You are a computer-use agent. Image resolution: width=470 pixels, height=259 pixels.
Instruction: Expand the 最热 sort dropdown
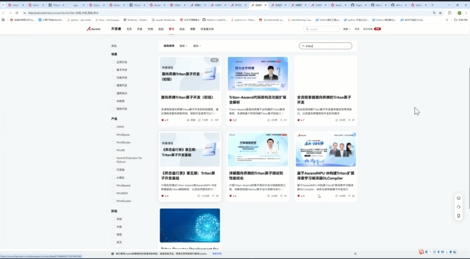(x=197, y=46)
